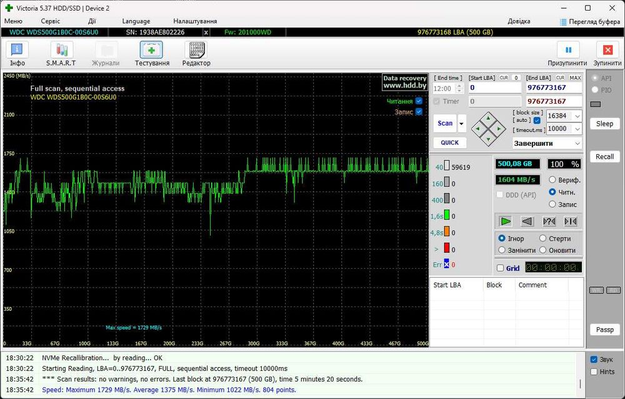Click the Start LBA input field

tap(494, 88)
